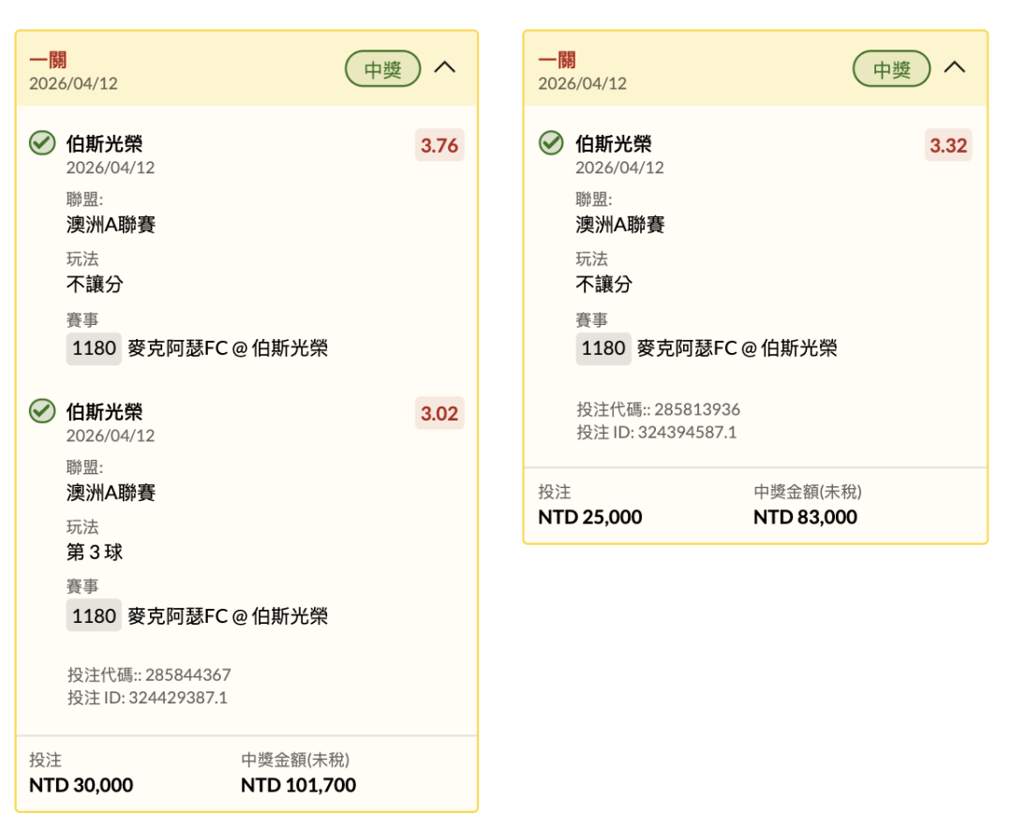Click green check icon beside 3.32 odds selection

point(551,143)
